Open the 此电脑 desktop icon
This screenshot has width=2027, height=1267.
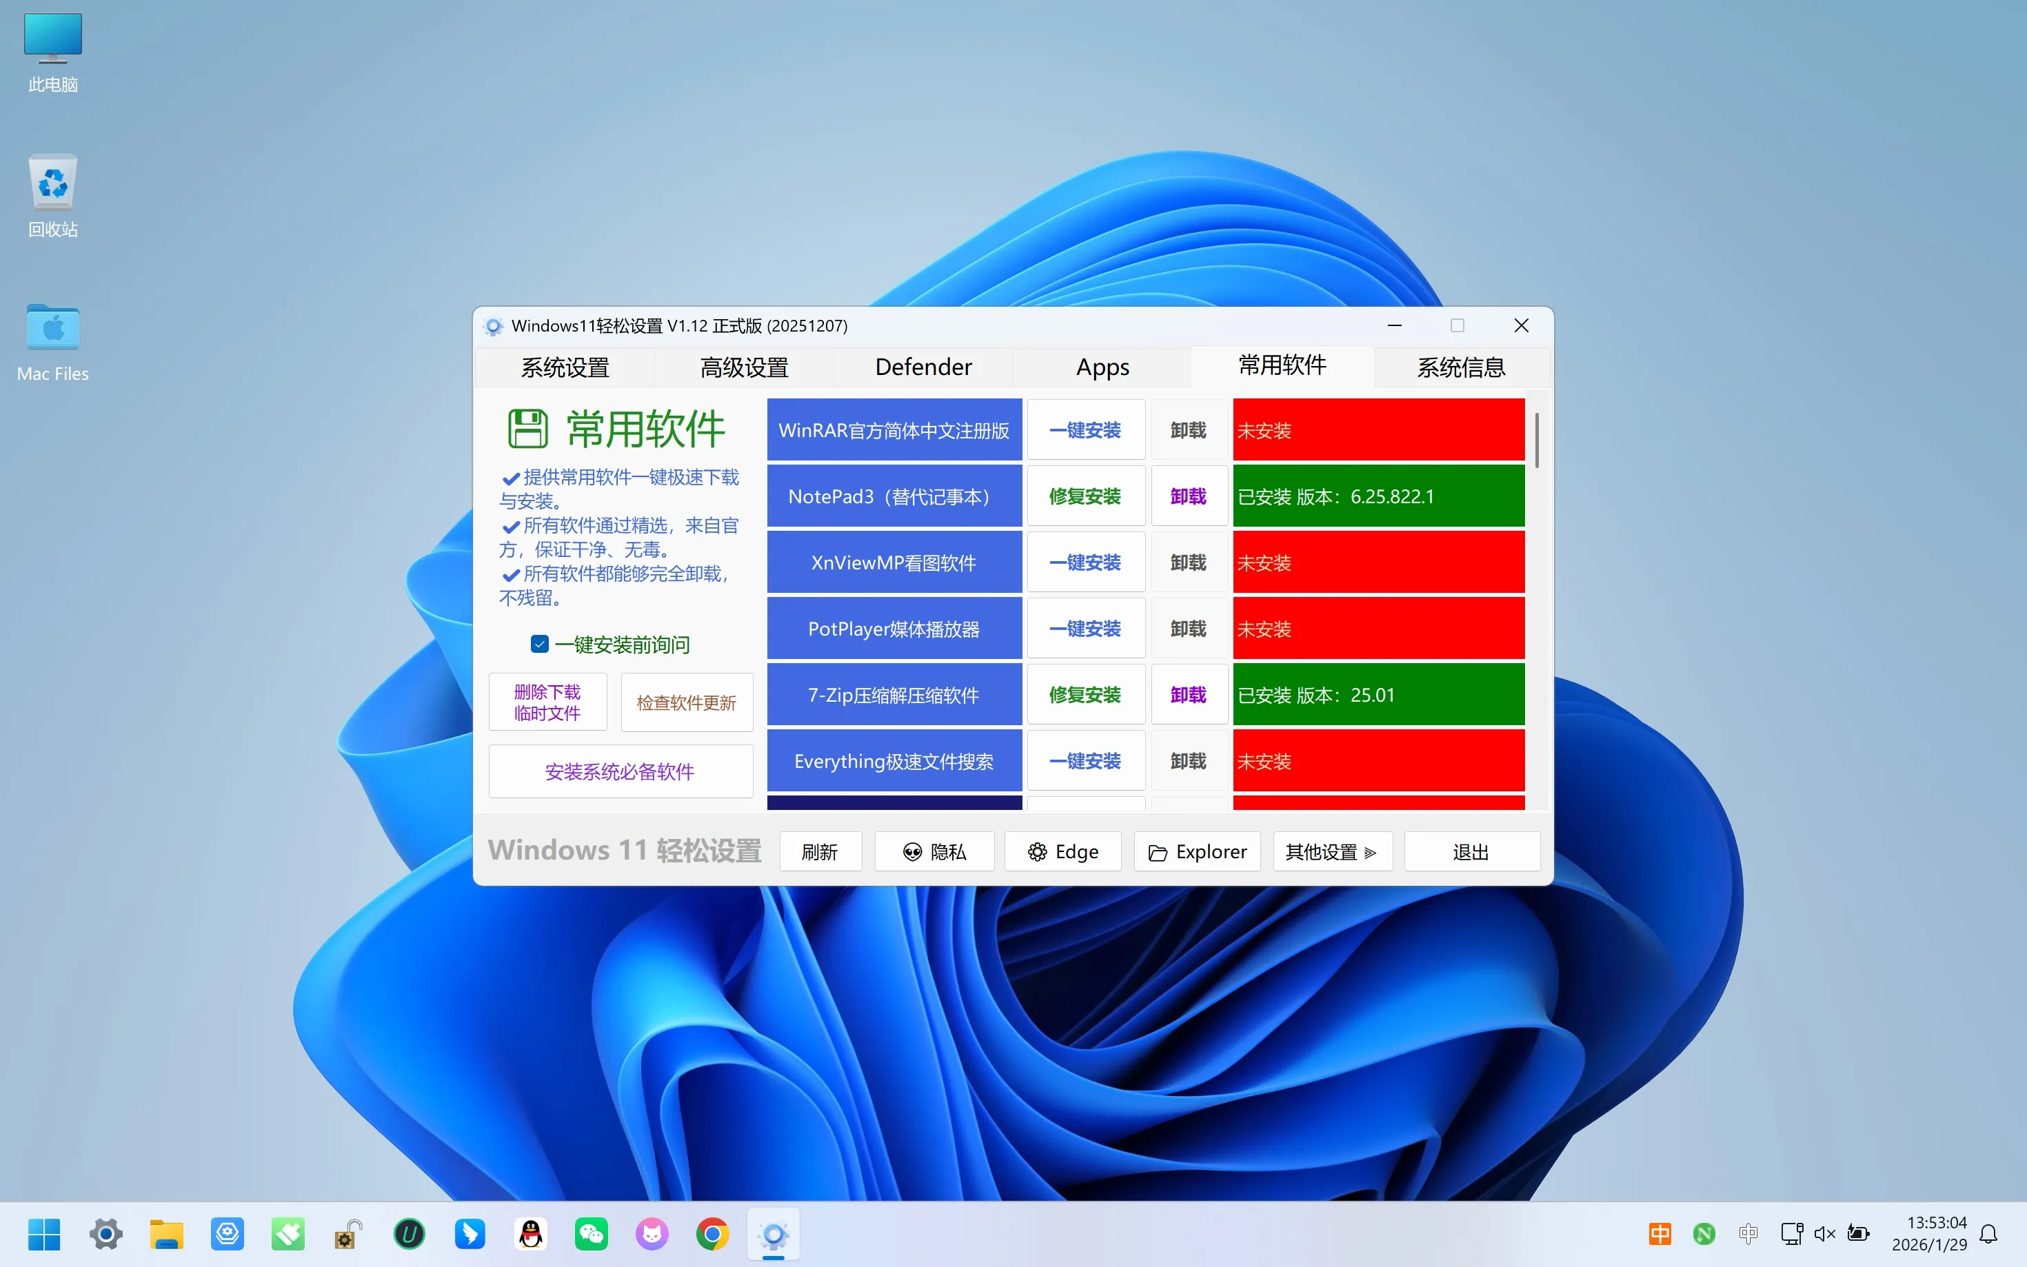click(53, 52)
